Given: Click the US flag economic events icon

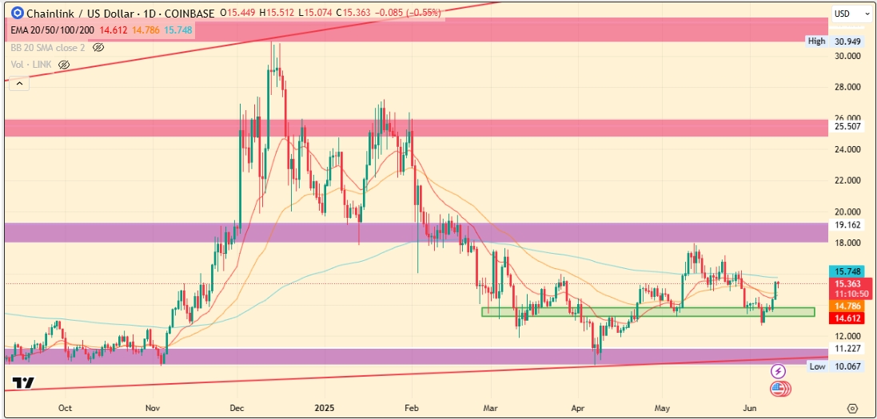Looking at the screenshot, I should pyautogui.click(x=779, y=389).
